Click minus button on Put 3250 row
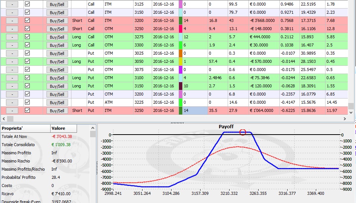 [12, 110]
